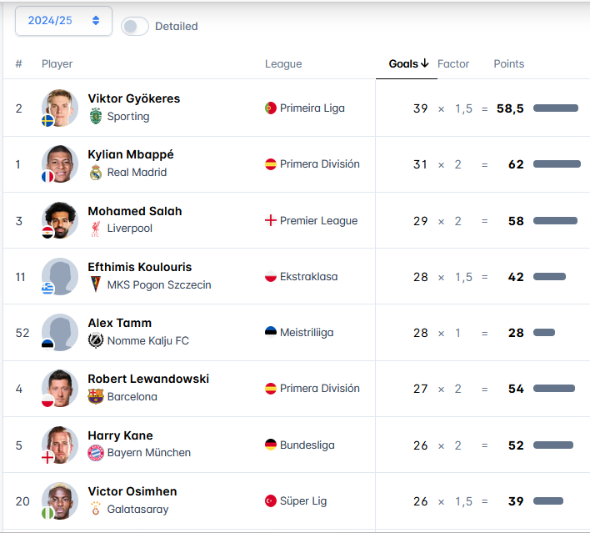Screen dimensions: 590x533
Task: Click the Portugal flag beside Primeira Liga
Action: coord(270,108)
